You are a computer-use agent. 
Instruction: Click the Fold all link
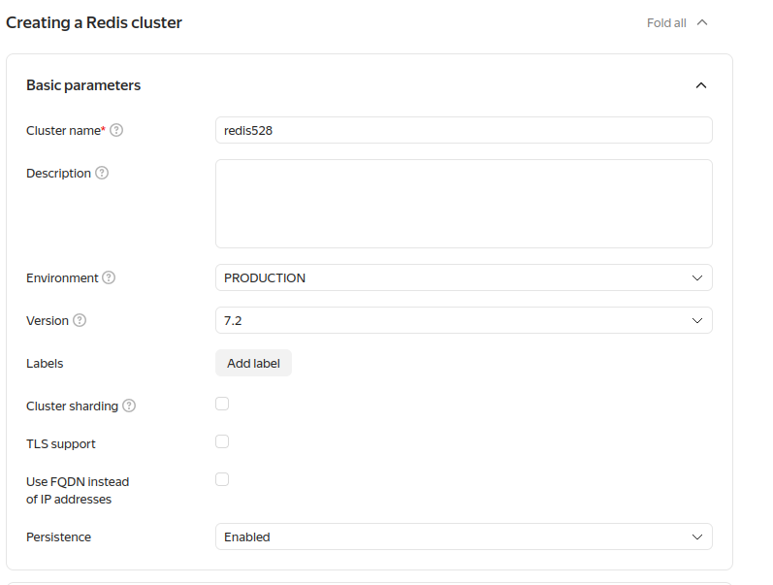point(666,22)
